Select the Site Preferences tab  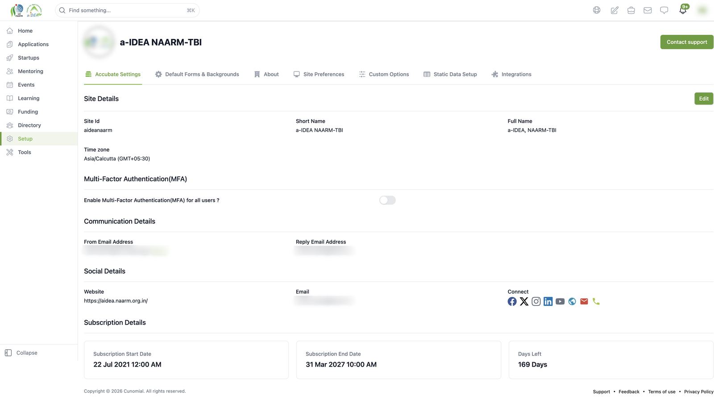(x=319, y=75)
